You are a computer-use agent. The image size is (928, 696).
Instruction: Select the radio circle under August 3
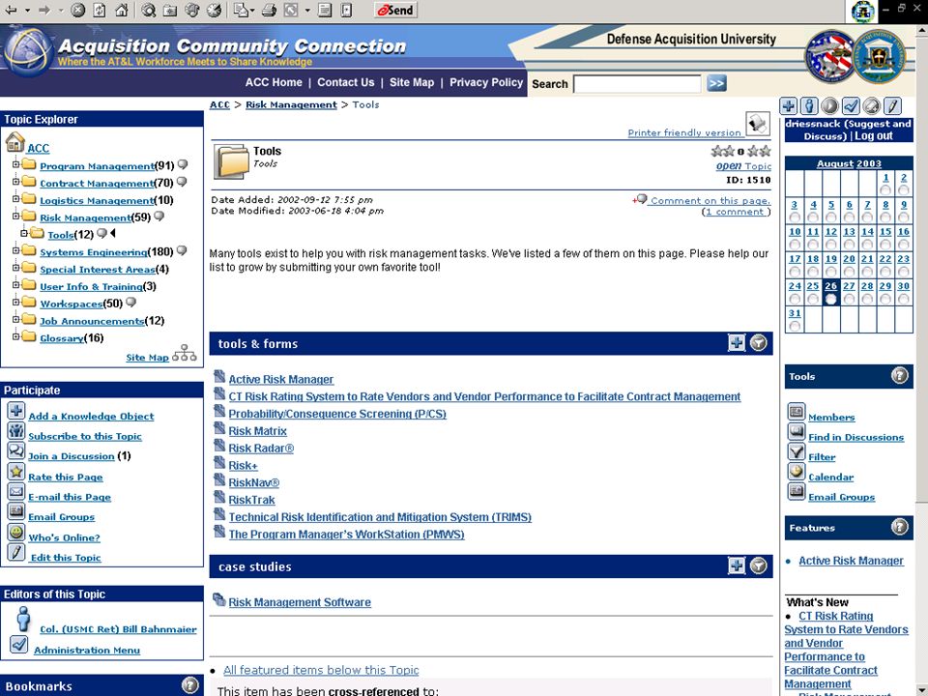pos(795,217)
